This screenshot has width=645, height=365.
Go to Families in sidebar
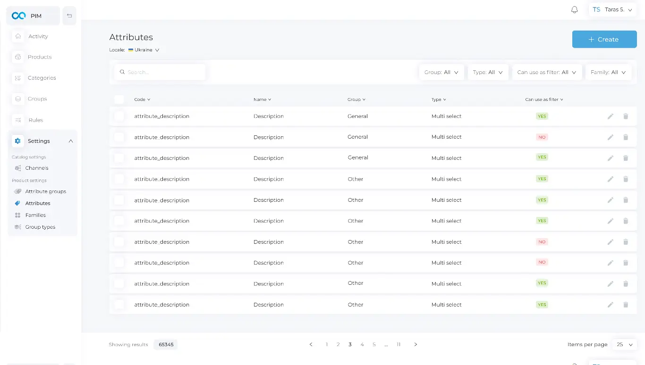(x=35, y=215)
